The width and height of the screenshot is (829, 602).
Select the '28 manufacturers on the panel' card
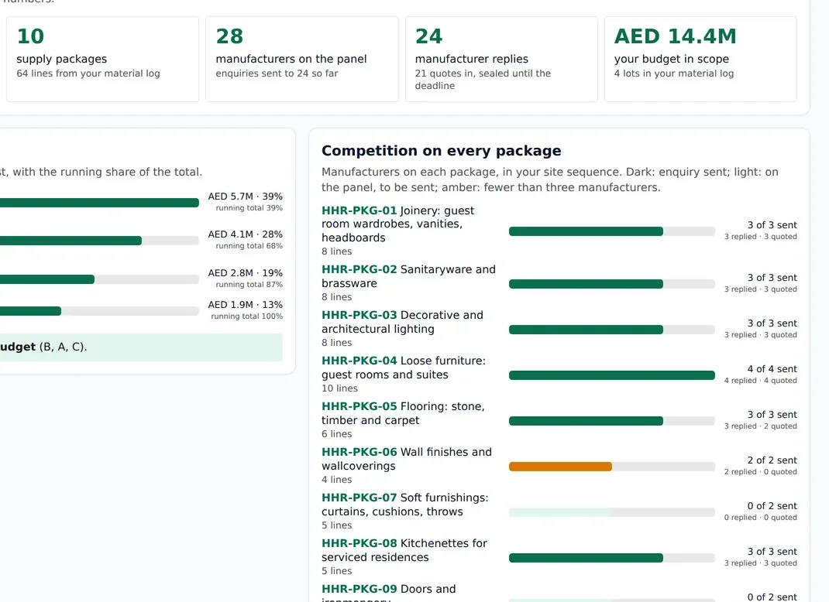click(x=302, y=59)
